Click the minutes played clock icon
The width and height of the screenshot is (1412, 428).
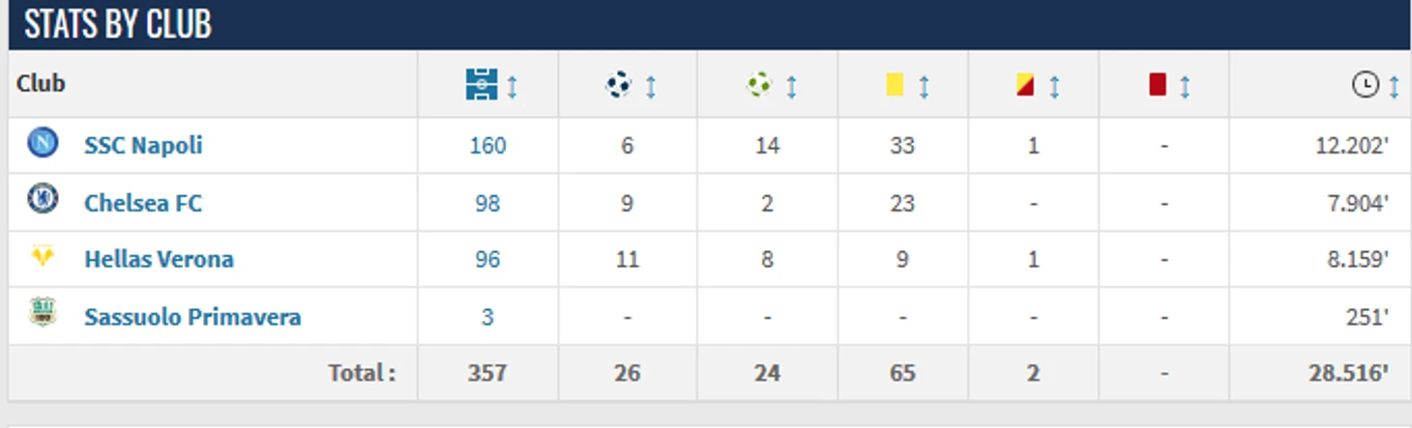click(1365, 85)
